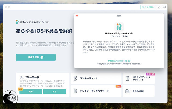Click the Copyright © 2024 UltFone text
The image size is (172, 109).
point(119,64)
